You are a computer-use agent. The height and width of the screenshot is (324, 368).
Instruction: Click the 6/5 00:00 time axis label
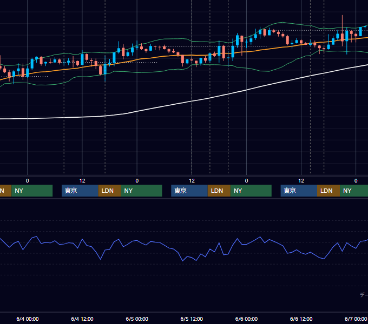coord(137,319)
